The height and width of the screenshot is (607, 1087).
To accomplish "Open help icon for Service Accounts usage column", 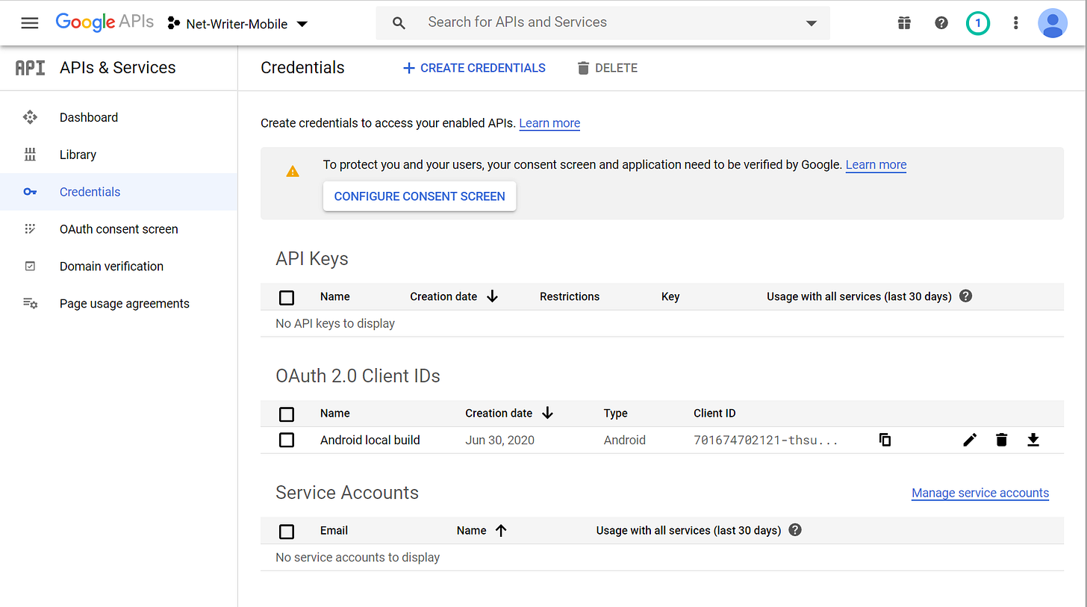I will (795, 530).
